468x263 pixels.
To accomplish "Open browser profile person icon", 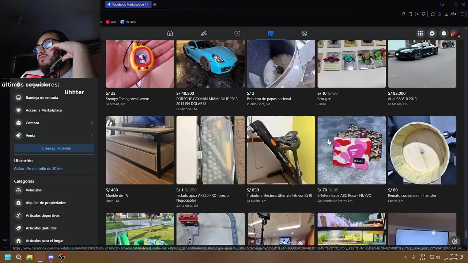I will point(439,14).
